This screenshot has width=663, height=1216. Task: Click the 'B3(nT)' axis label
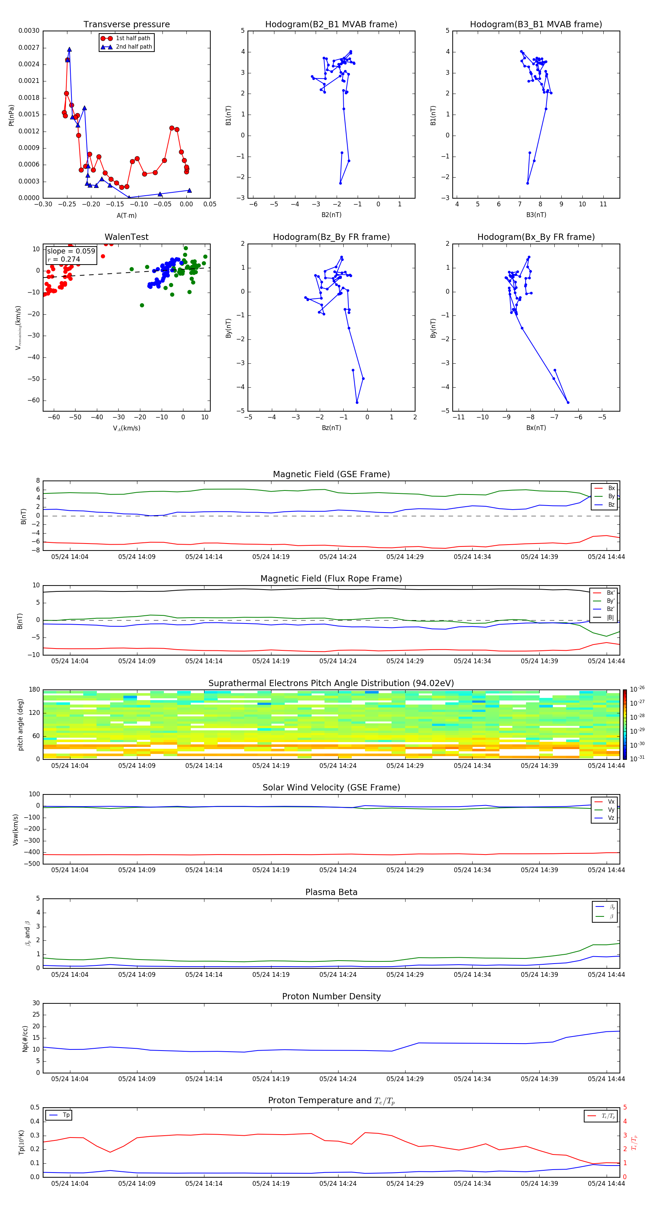[x=536, y=215]
